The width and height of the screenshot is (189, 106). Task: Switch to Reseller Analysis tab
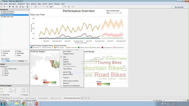(30, 98)
